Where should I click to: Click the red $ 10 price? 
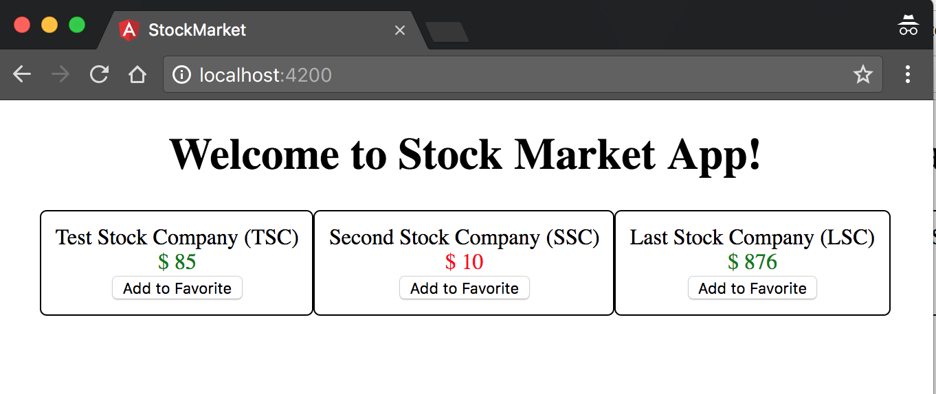coord(465,262)
